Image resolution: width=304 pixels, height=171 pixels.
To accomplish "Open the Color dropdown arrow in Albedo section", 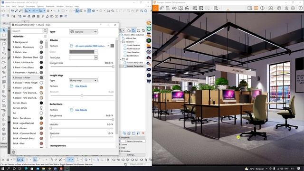I will pyautogui.click(x=96, y=52).
